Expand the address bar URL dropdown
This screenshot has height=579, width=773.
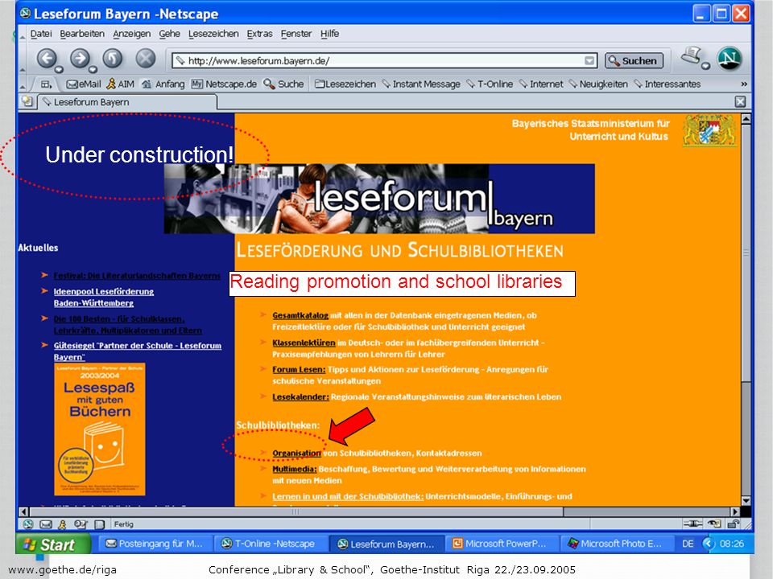[x=589, y=60]
